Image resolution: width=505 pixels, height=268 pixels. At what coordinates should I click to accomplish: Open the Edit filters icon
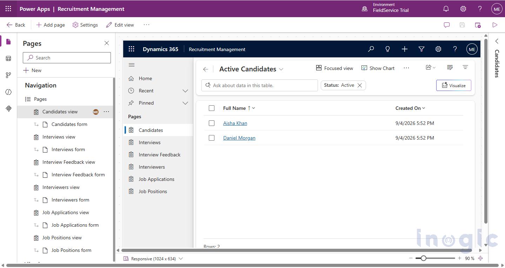click(465, 67)
